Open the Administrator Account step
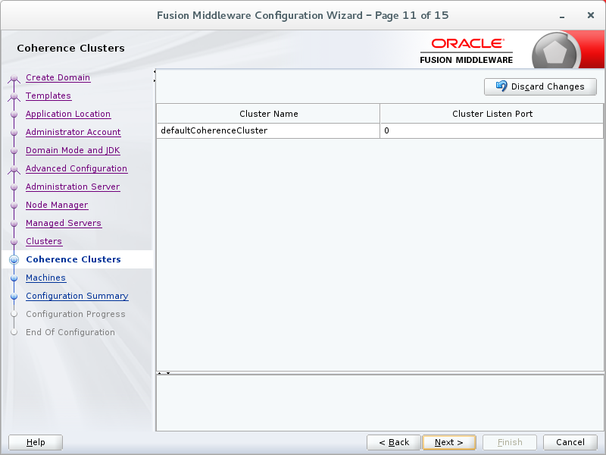The image size is (606, 455). coord(73,132)
